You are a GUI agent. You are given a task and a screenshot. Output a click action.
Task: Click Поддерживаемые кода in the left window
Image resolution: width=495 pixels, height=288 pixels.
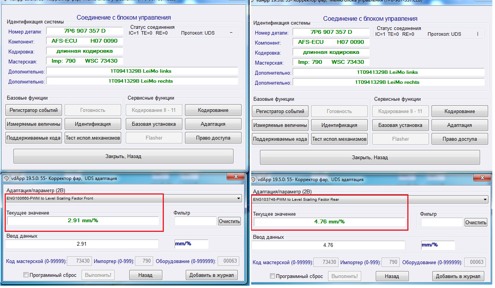tap(33, 138)
